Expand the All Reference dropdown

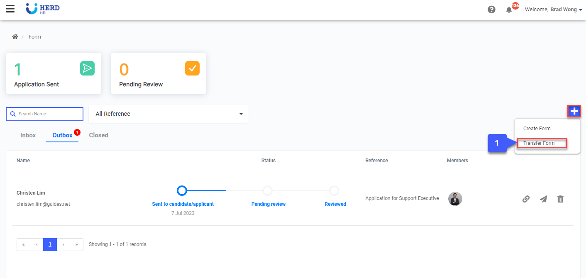(x=168, y=114)
